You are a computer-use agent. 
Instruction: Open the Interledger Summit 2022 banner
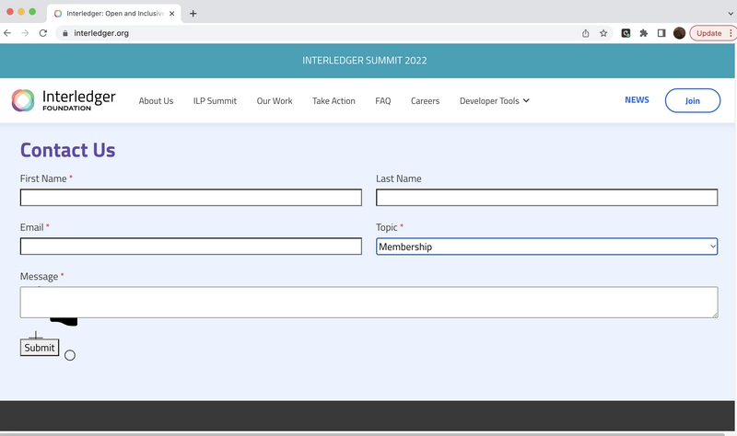364,61
